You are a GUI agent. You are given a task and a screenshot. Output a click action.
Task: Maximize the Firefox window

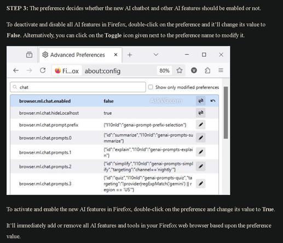coord(204,55)
